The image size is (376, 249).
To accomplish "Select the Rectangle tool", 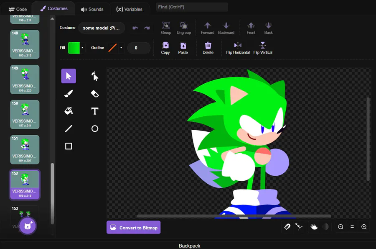I will click(x=69, y=146).
